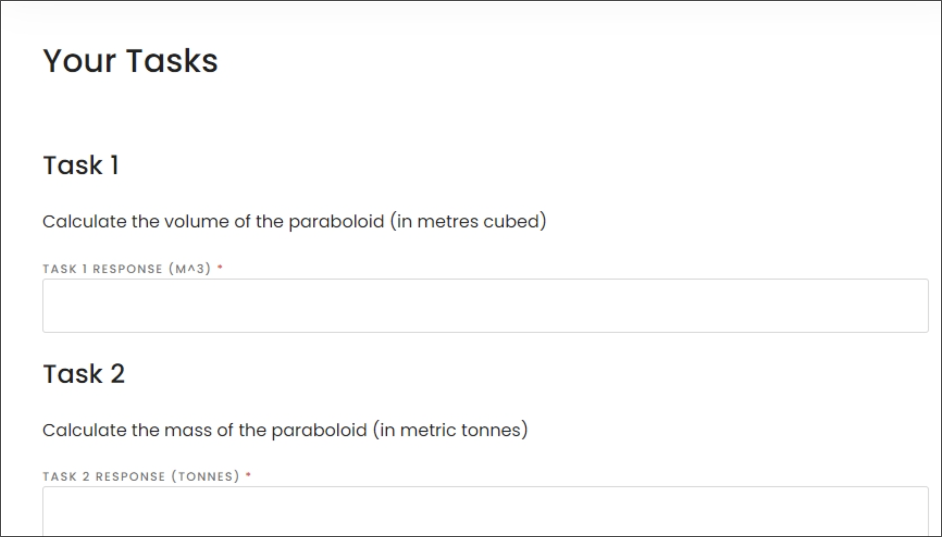
Task: Click the word "paraboloid" in Task 1 description
Action: pyautogui.click(x=336, y=222)
